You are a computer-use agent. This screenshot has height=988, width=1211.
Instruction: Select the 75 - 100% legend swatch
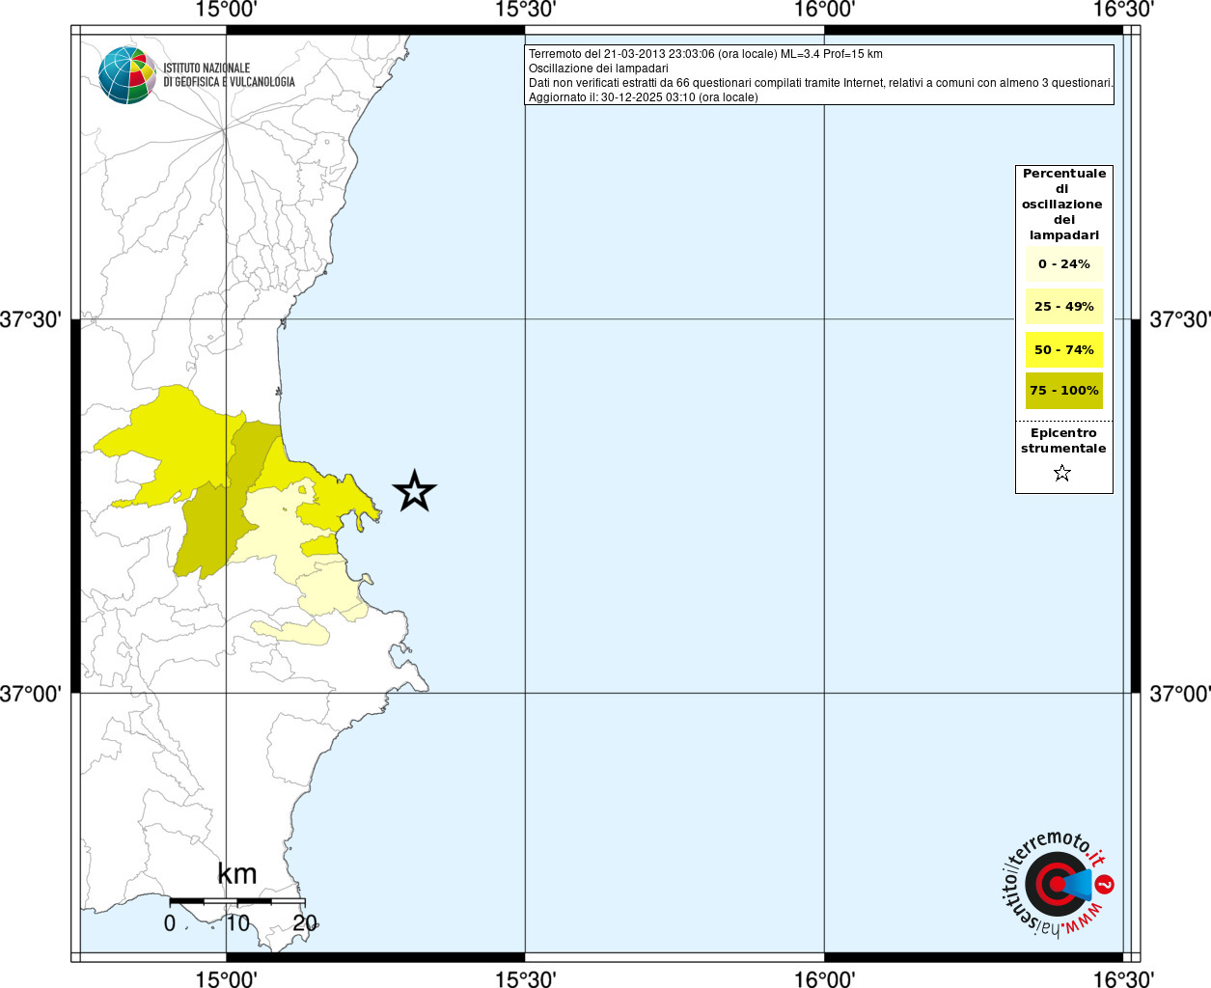click(x=1063, y=391)
